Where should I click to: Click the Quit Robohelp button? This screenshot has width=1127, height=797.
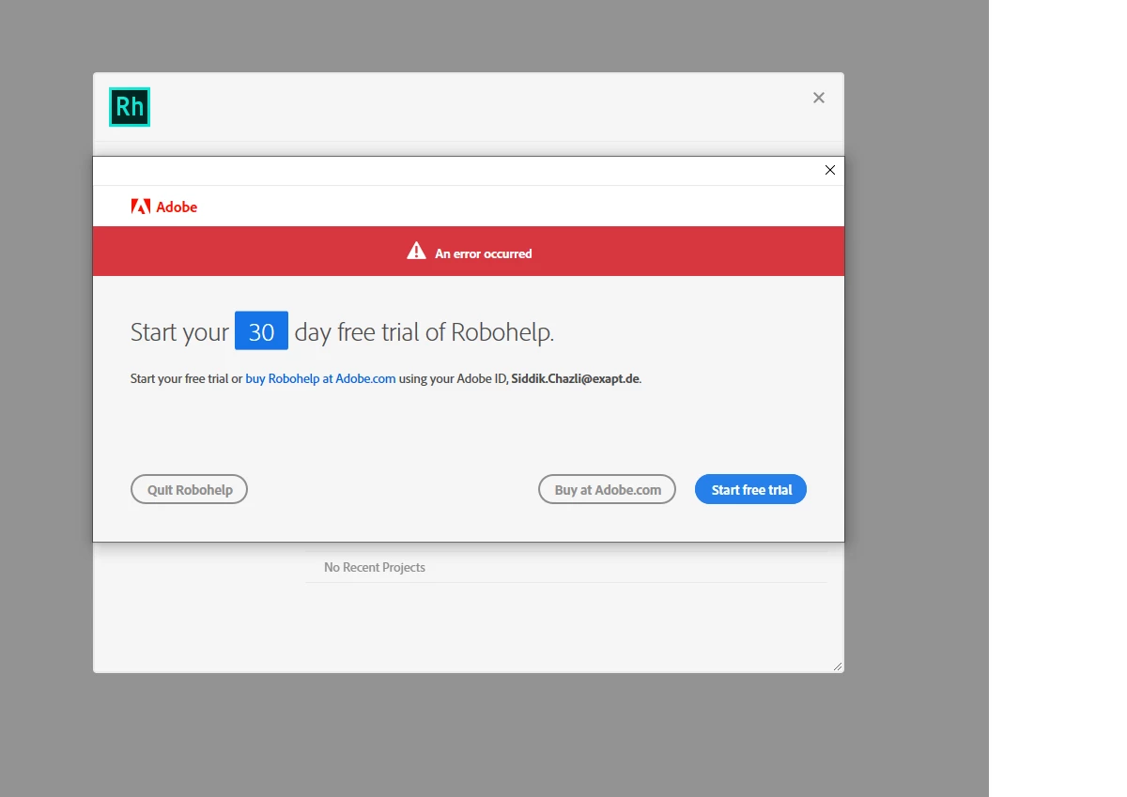click(189, 489)
